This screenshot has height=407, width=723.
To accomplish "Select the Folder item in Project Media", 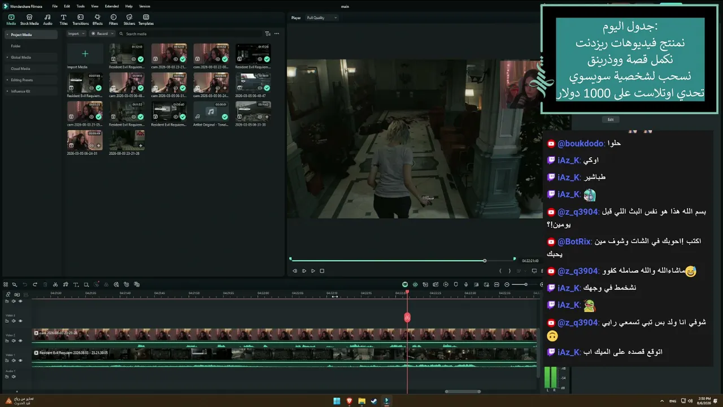I will 16,46.
